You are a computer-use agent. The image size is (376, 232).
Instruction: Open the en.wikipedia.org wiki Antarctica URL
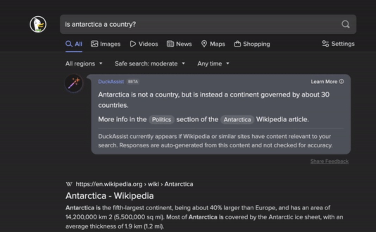[x=134, y=184]
